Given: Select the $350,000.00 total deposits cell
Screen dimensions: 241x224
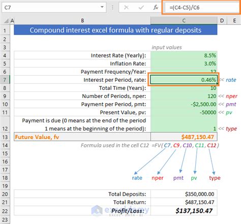Looking at the screenshot, I should (x=184, y=194).
